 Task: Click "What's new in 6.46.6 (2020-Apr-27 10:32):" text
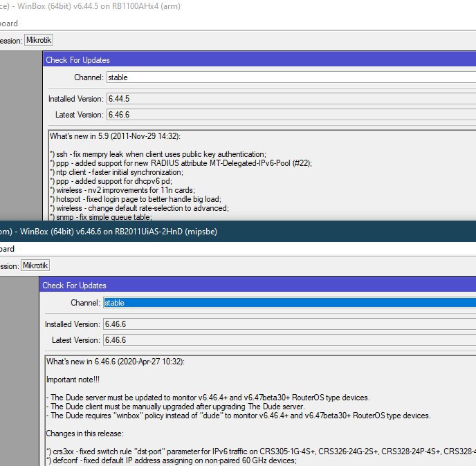[116, 362]
